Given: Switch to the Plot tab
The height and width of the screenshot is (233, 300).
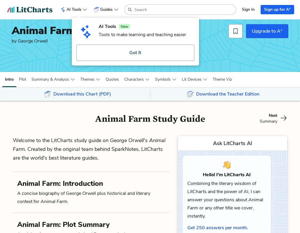Looking at the screenshot, I should (22, 80).
